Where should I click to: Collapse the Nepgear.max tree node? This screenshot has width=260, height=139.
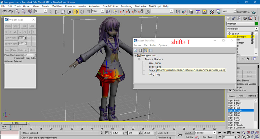(x=136, y=56)
